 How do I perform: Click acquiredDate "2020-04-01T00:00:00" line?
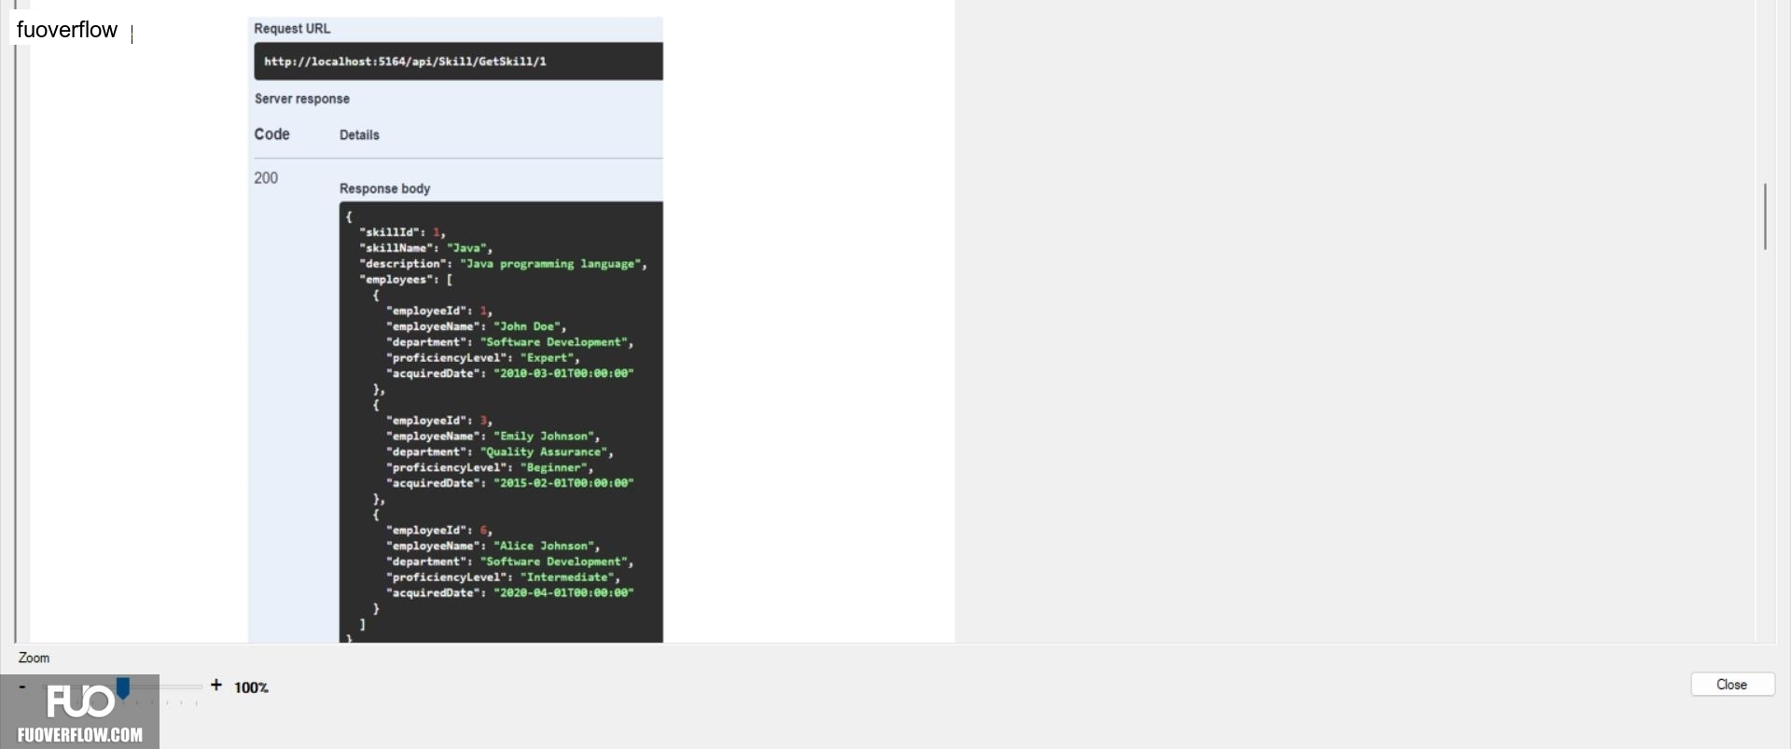pos(509,593)
